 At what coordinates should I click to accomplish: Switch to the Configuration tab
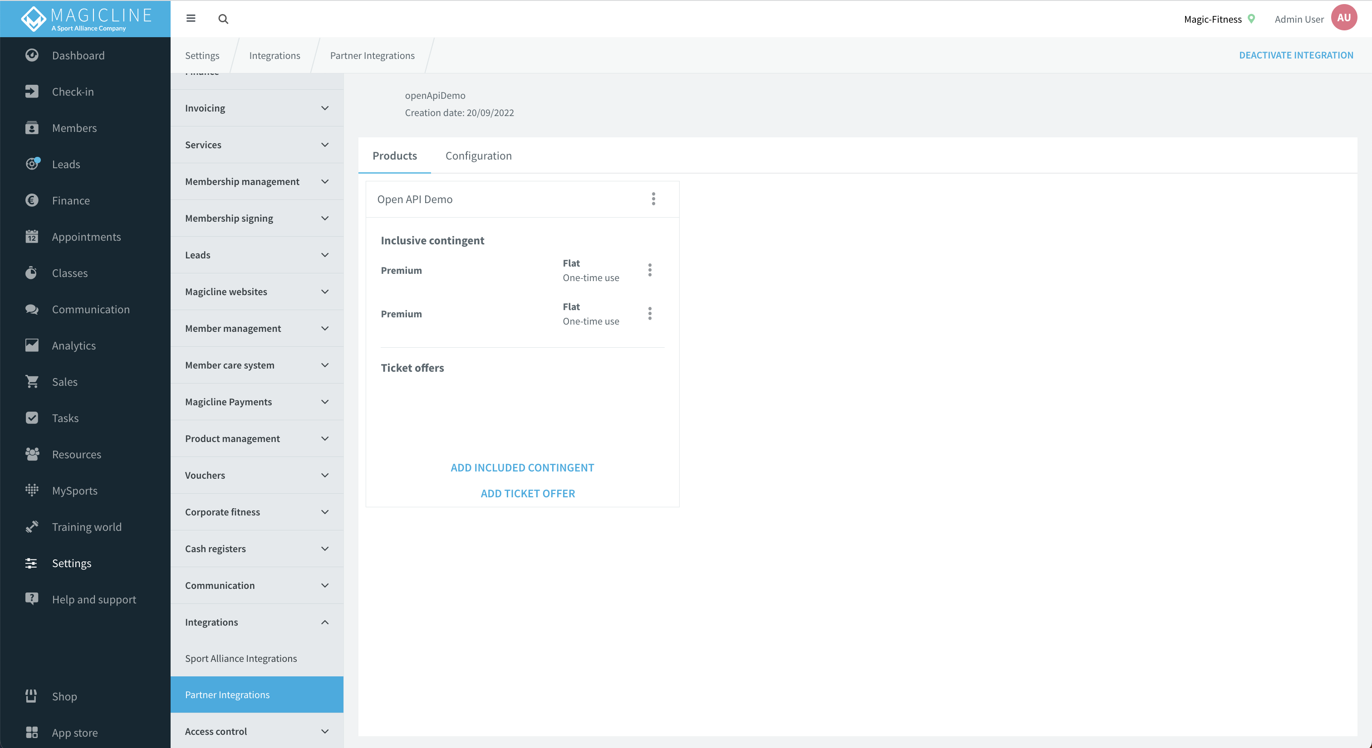tap(478, 155)
